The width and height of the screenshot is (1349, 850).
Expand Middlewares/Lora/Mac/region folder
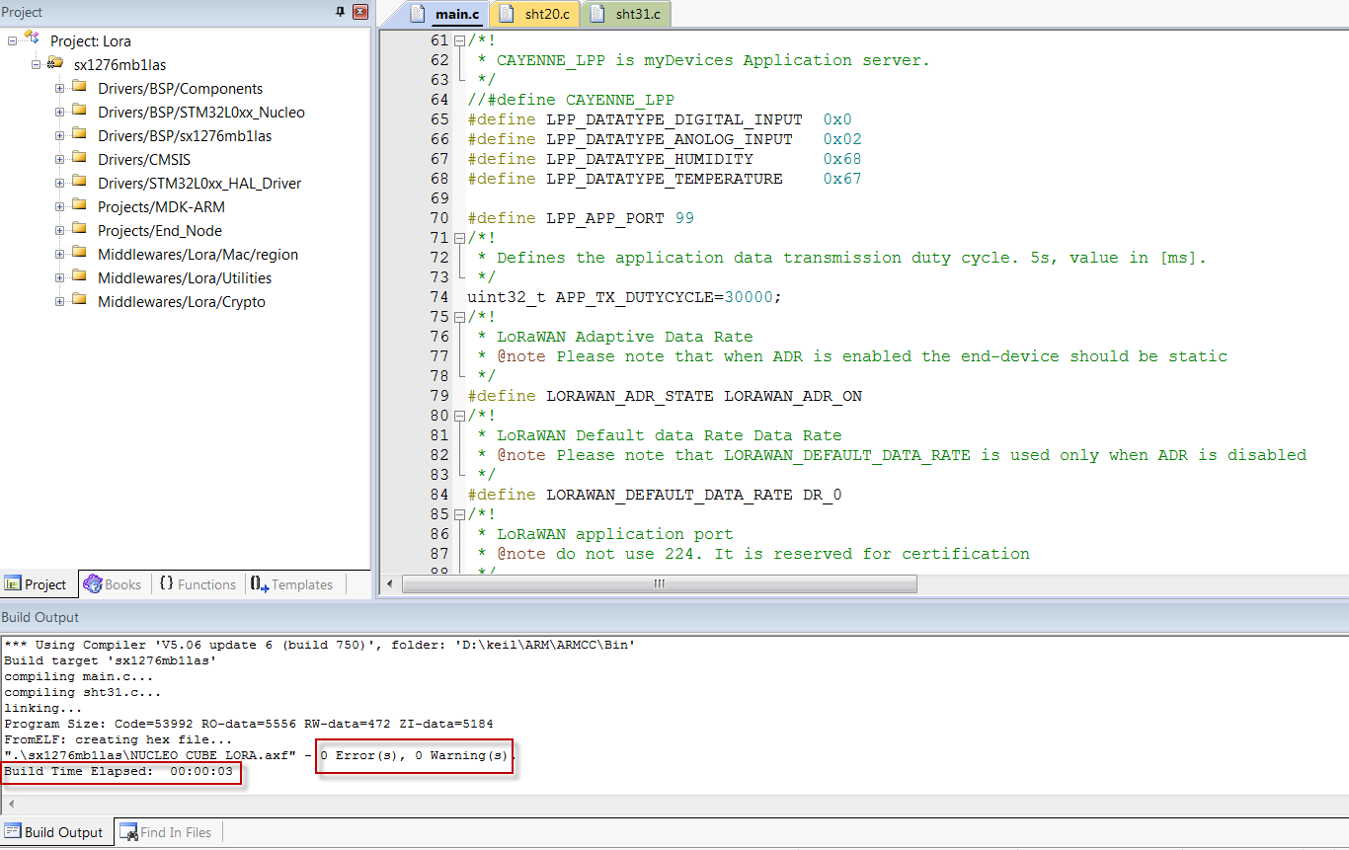pyautogui.click(x=60, y=255)
